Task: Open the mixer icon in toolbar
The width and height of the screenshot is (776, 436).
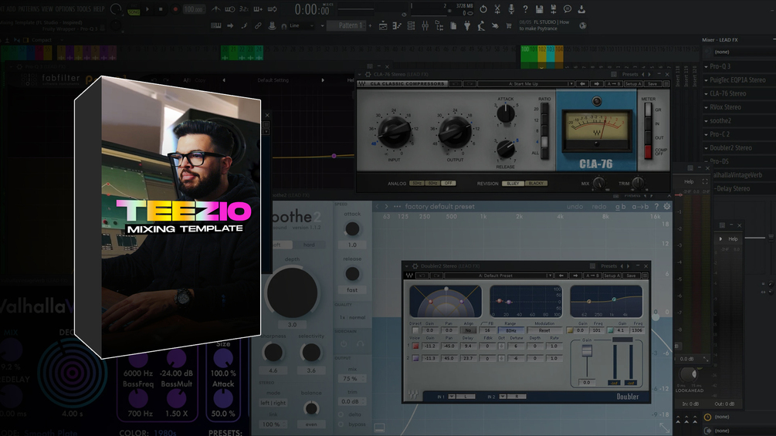Action: pyautogui.click(x=425, y=25)
